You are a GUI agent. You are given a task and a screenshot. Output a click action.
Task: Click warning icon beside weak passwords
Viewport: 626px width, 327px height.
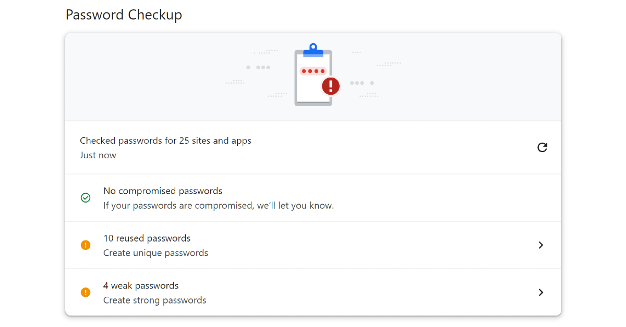tap(86, 292)
